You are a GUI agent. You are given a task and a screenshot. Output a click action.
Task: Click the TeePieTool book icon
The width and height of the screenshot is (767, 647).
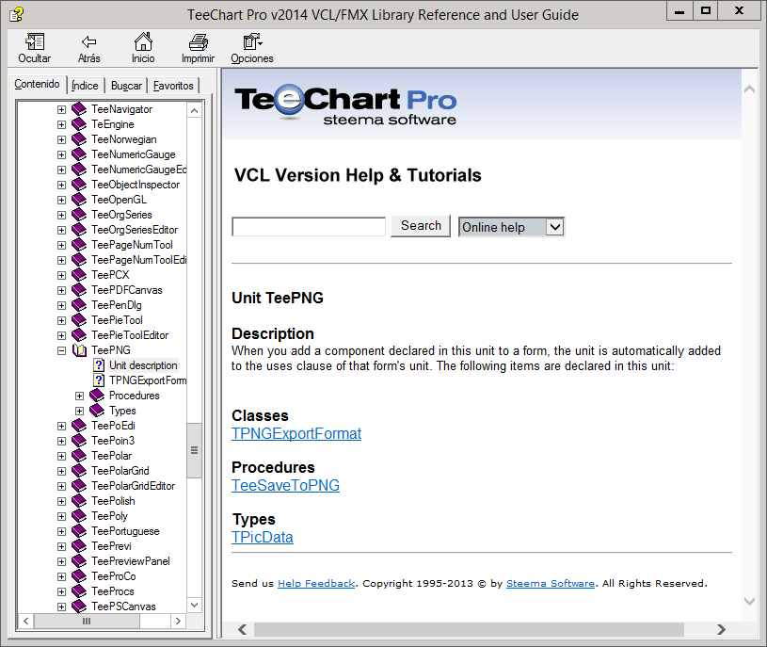click(x=79, y=320)
